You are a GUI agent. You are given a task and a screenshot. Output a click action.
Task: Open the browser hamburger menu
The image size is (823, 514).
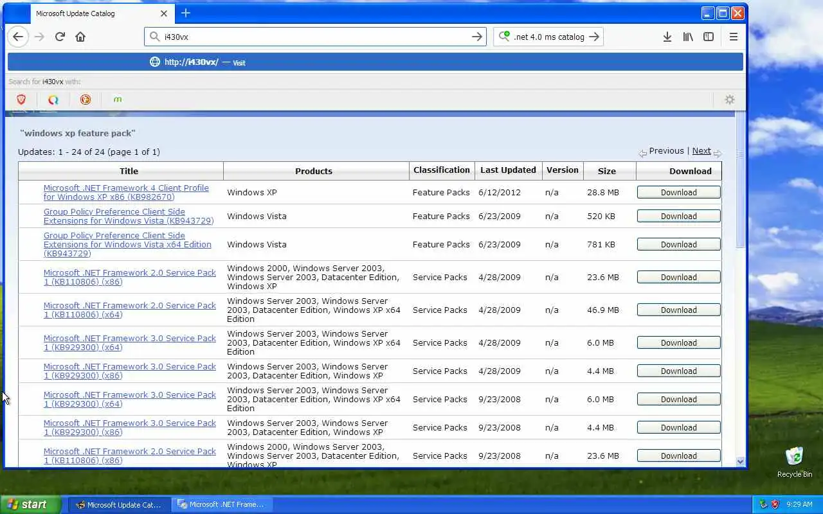734,37
